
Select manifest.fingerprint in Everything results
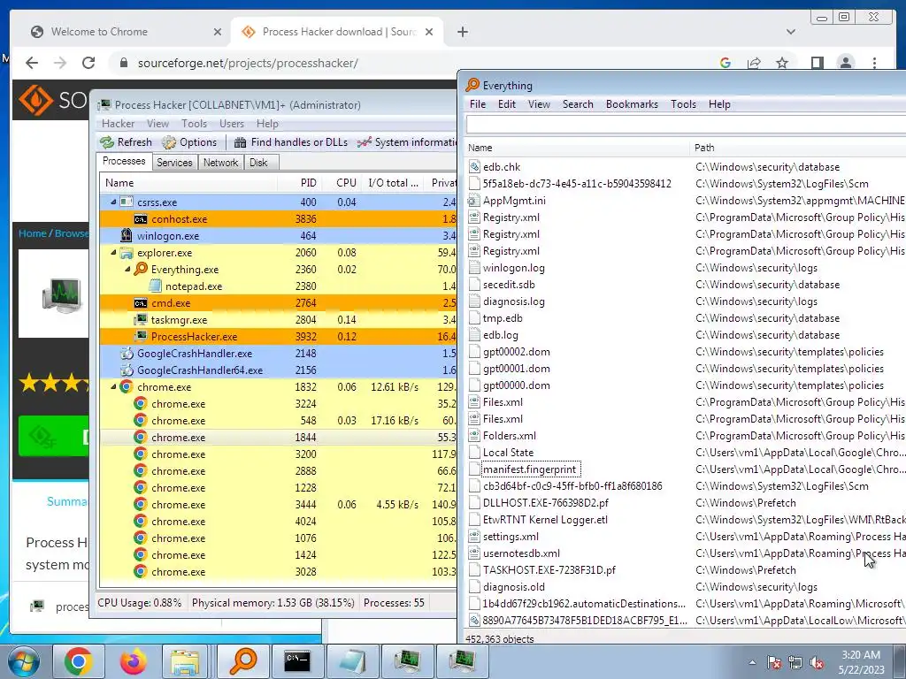coord(530,469)
